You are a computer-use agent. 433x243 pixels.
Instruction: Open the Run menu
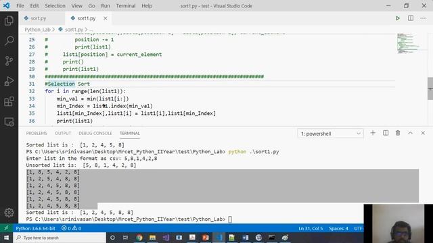[x=106, y=6]
